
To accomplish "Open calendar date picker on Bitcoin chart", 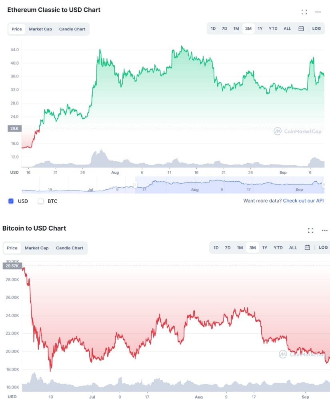I will coord(307,248).
